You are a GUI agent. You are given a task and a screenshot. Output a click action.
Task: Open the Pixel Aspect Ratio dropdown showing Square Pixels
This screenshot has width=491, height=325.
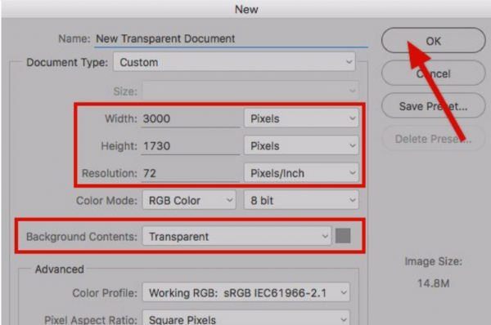click(246, 318)
